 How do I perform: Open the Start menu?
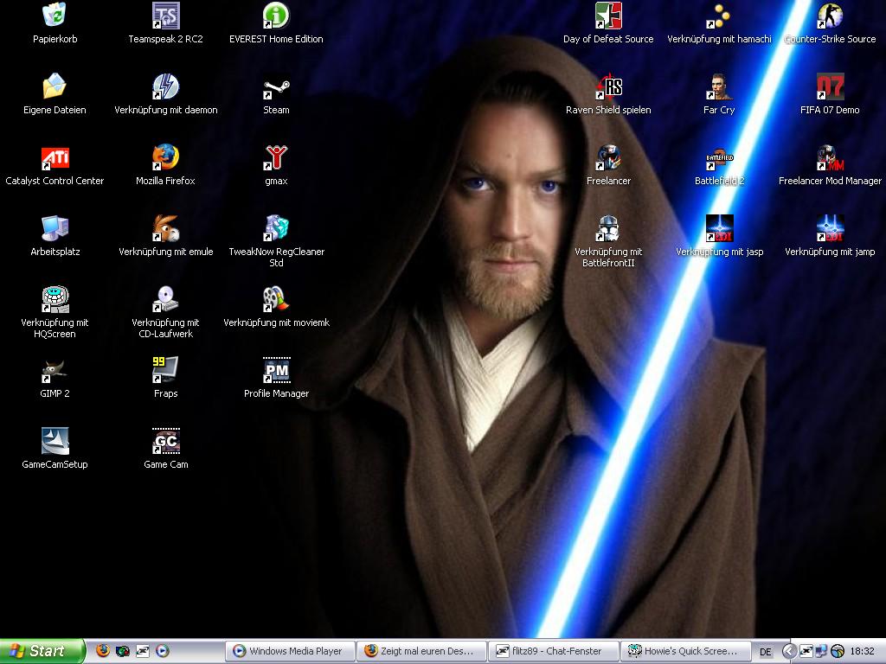point(42,651)
